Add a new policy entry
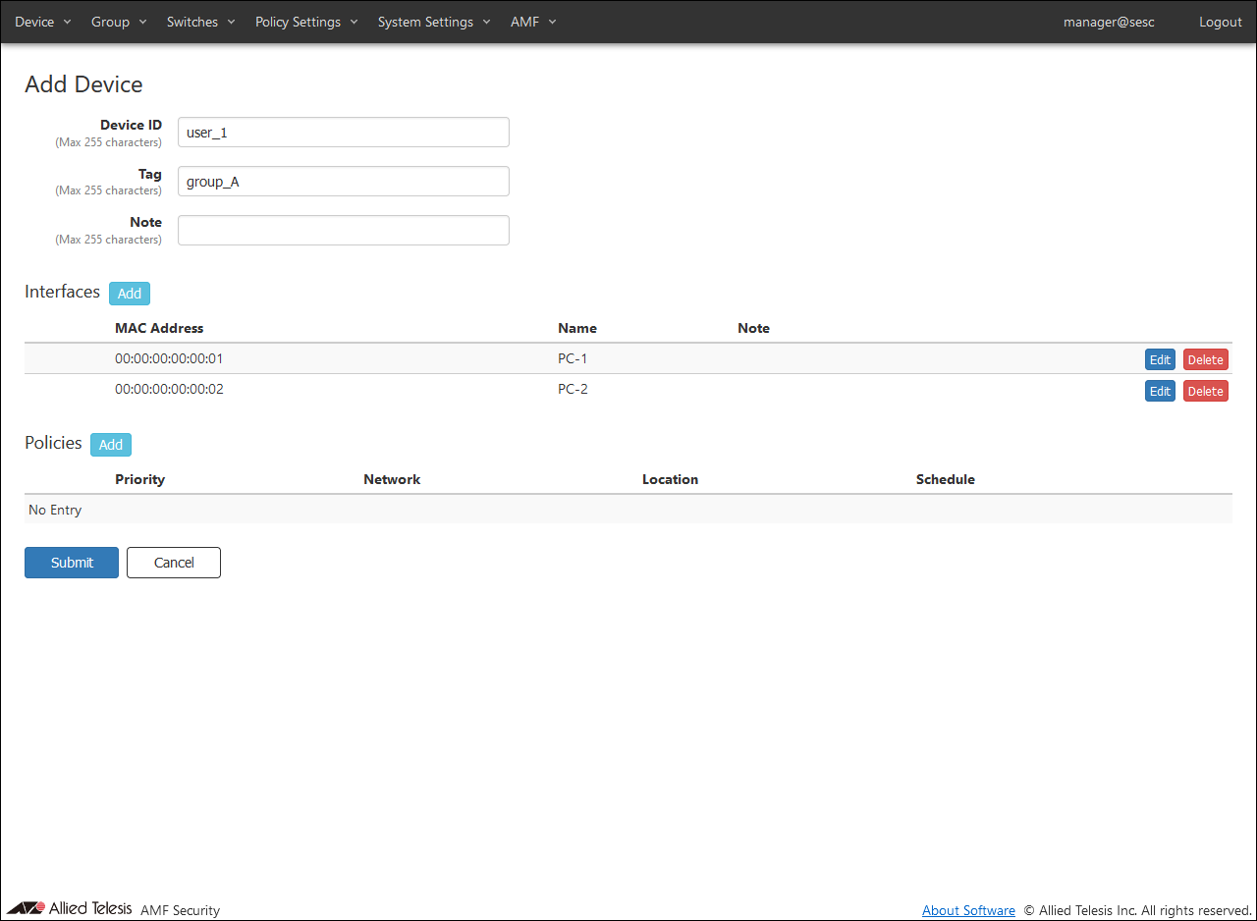Screen dimensions: 1257x921 111,445
